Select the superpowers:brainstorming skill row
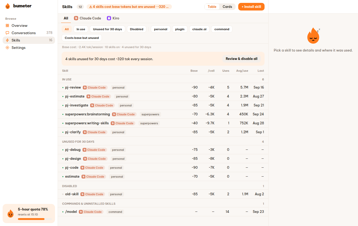Viewport: 358px width, 226px height. 163,114
